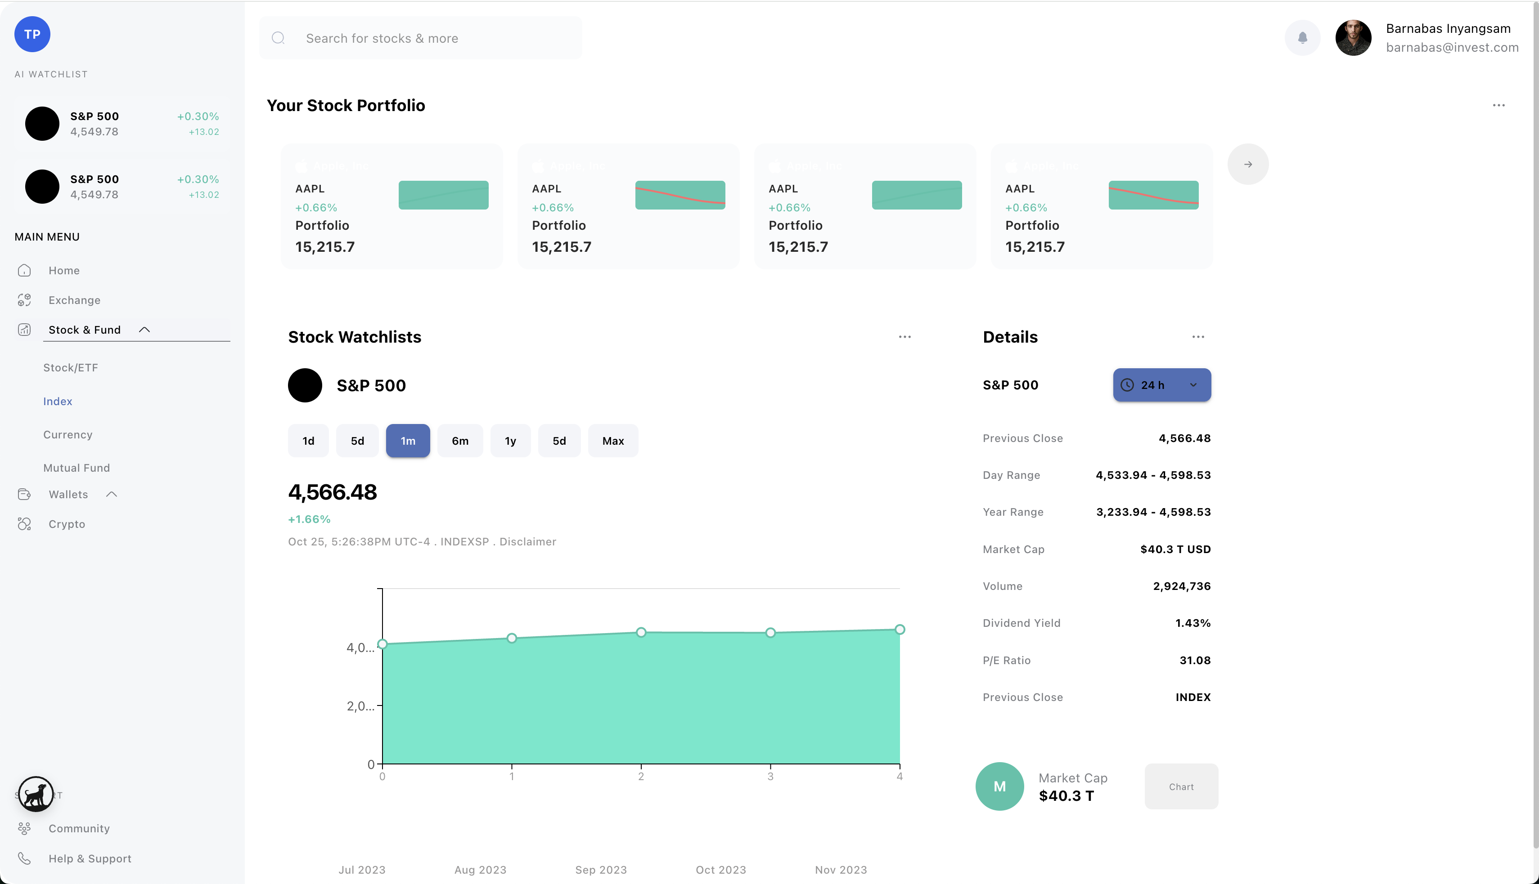Click the Community icon in sidebar
The image size is (1539, 884).
point(24,828)
